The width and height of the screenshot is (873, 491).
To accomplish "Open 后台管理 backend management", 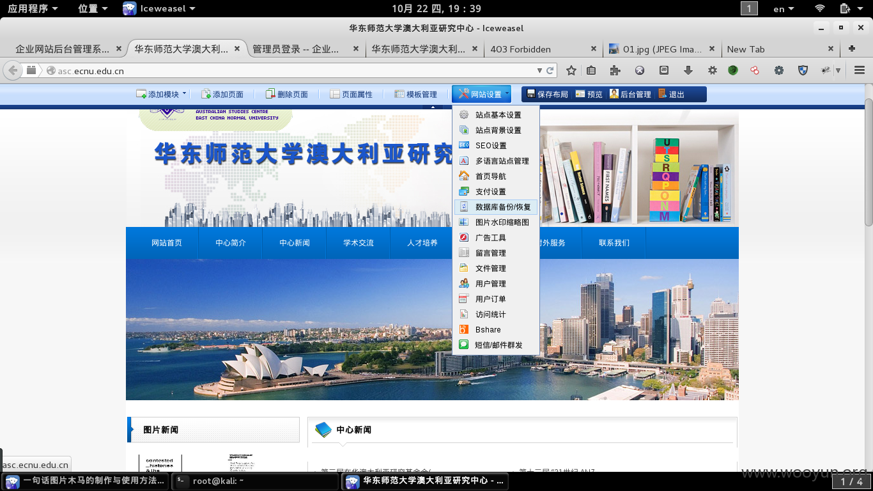I will click(630, 94).
